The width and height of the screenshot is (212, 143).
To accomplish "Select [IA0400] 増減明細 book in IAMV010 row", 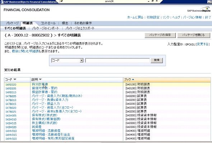I will tap(138, 130).
